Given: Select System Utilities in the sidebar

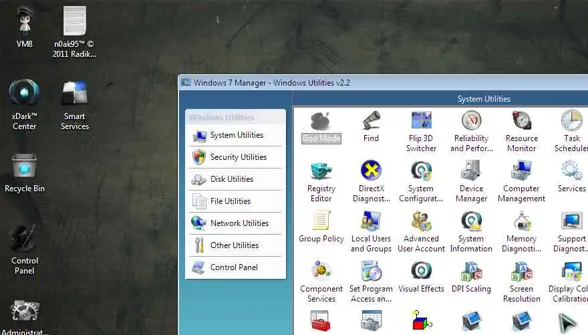Looking at the screenshot, I should [x=235, y=136].
